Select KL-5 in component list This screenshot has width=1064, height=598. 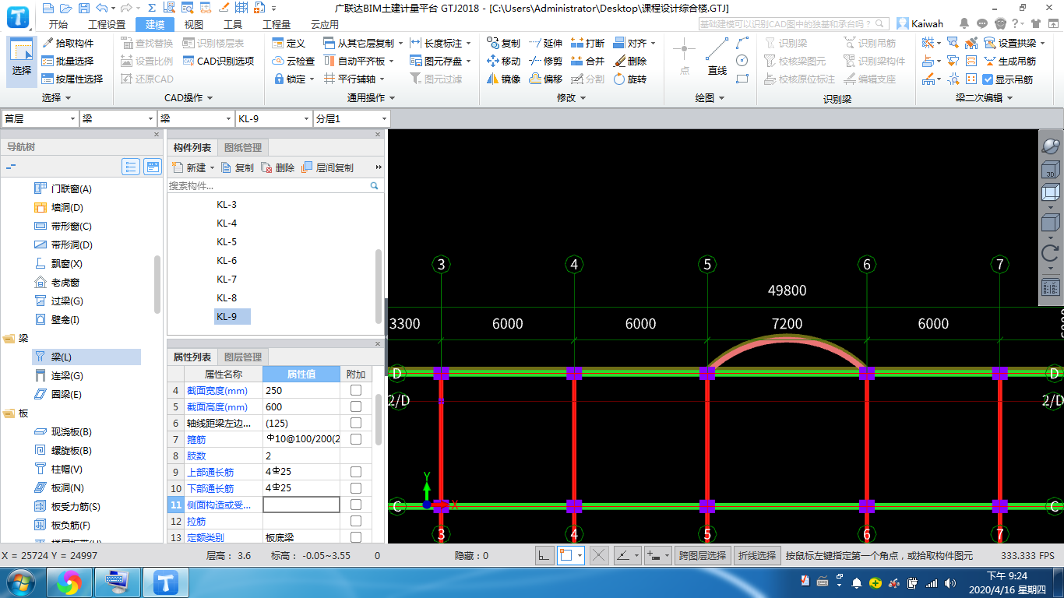[x=227, y=241]
